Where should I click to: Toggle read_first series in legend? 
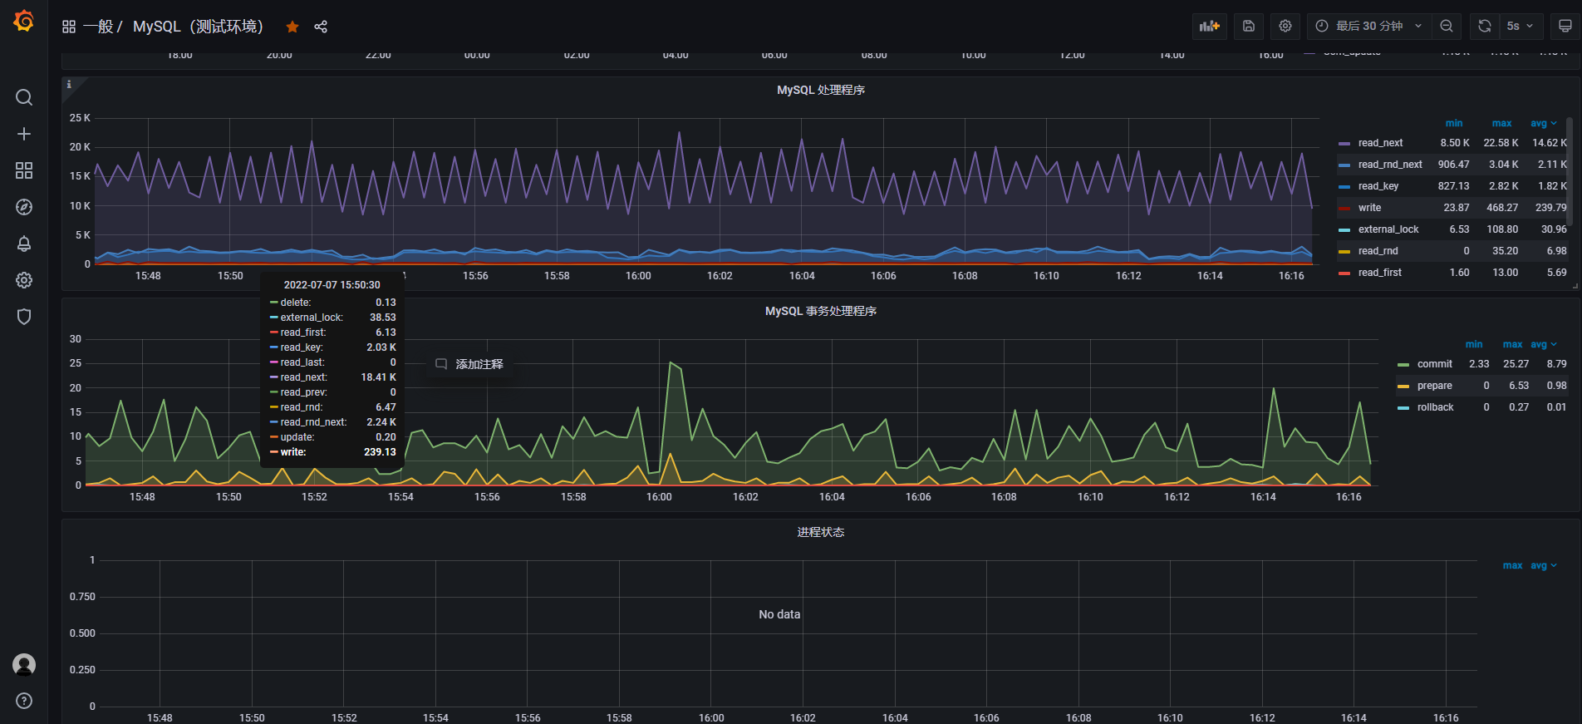pyautogui.click(x=1379, y=273)
